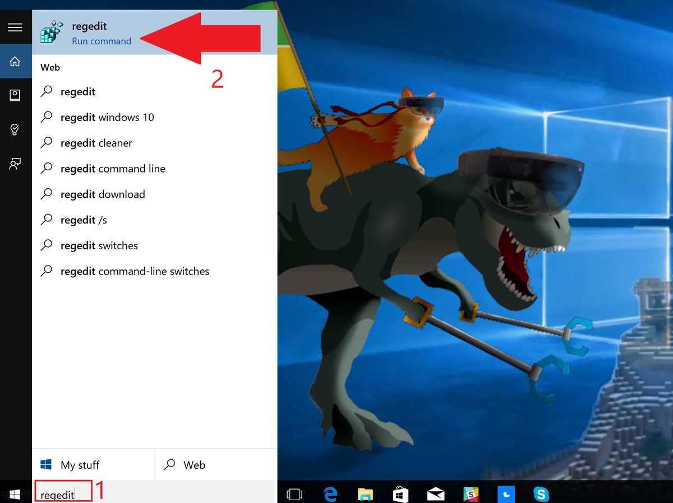Open the Mail app from taskbar
This screenshot has height=503, width=673.
pos(436,494)
